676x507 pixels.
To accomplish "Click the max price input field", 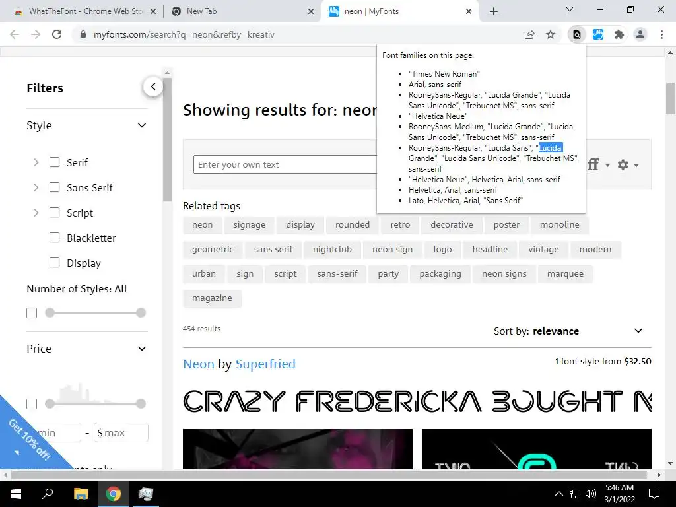I will 121,432.
